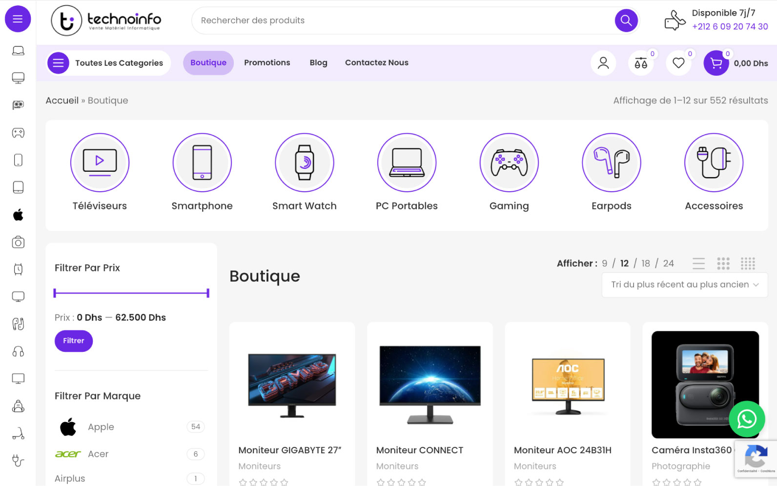Show 24 products per page

(669, 263)
